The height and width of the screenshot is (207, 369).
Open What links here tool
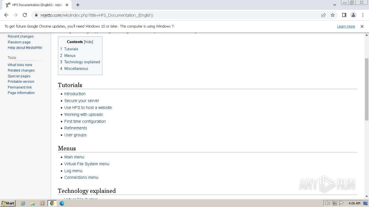pos(20,65)
